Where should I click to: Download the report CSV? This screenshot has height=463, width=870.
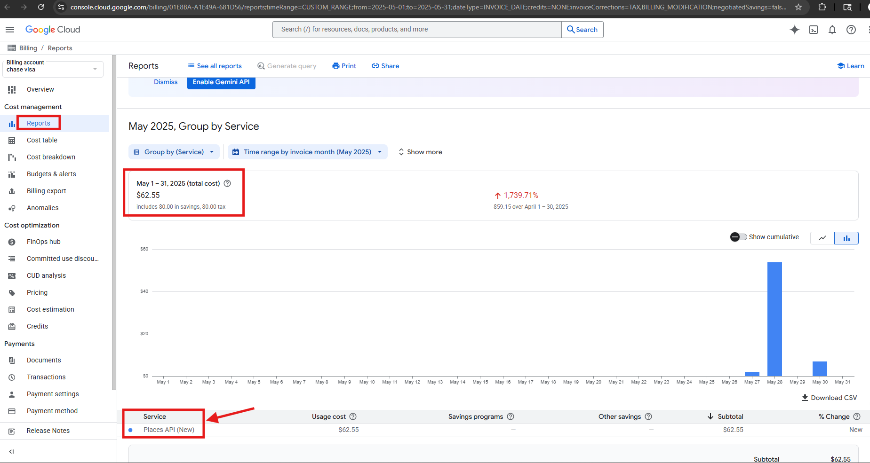point(830,398)
